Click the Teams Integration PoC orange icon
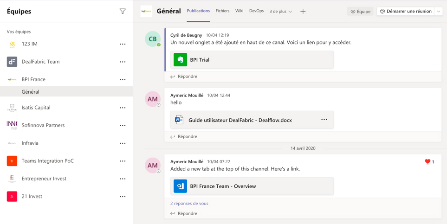 12,161
